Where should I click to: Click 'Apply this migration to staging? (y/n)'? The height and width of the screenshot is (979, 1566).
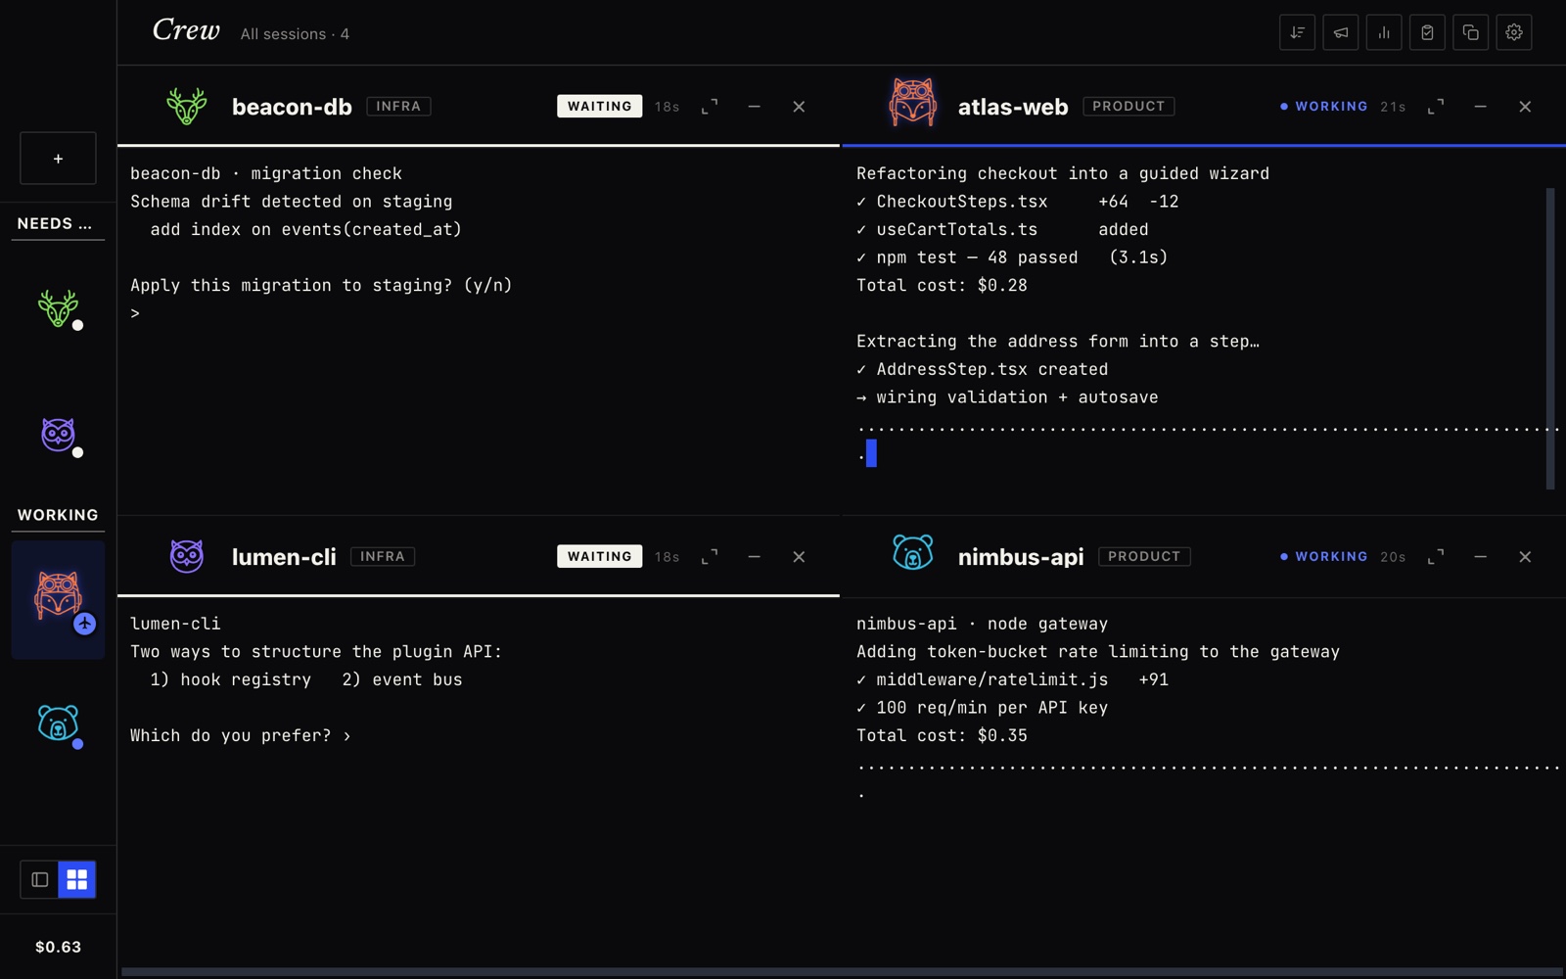click(x=321, y=285)
